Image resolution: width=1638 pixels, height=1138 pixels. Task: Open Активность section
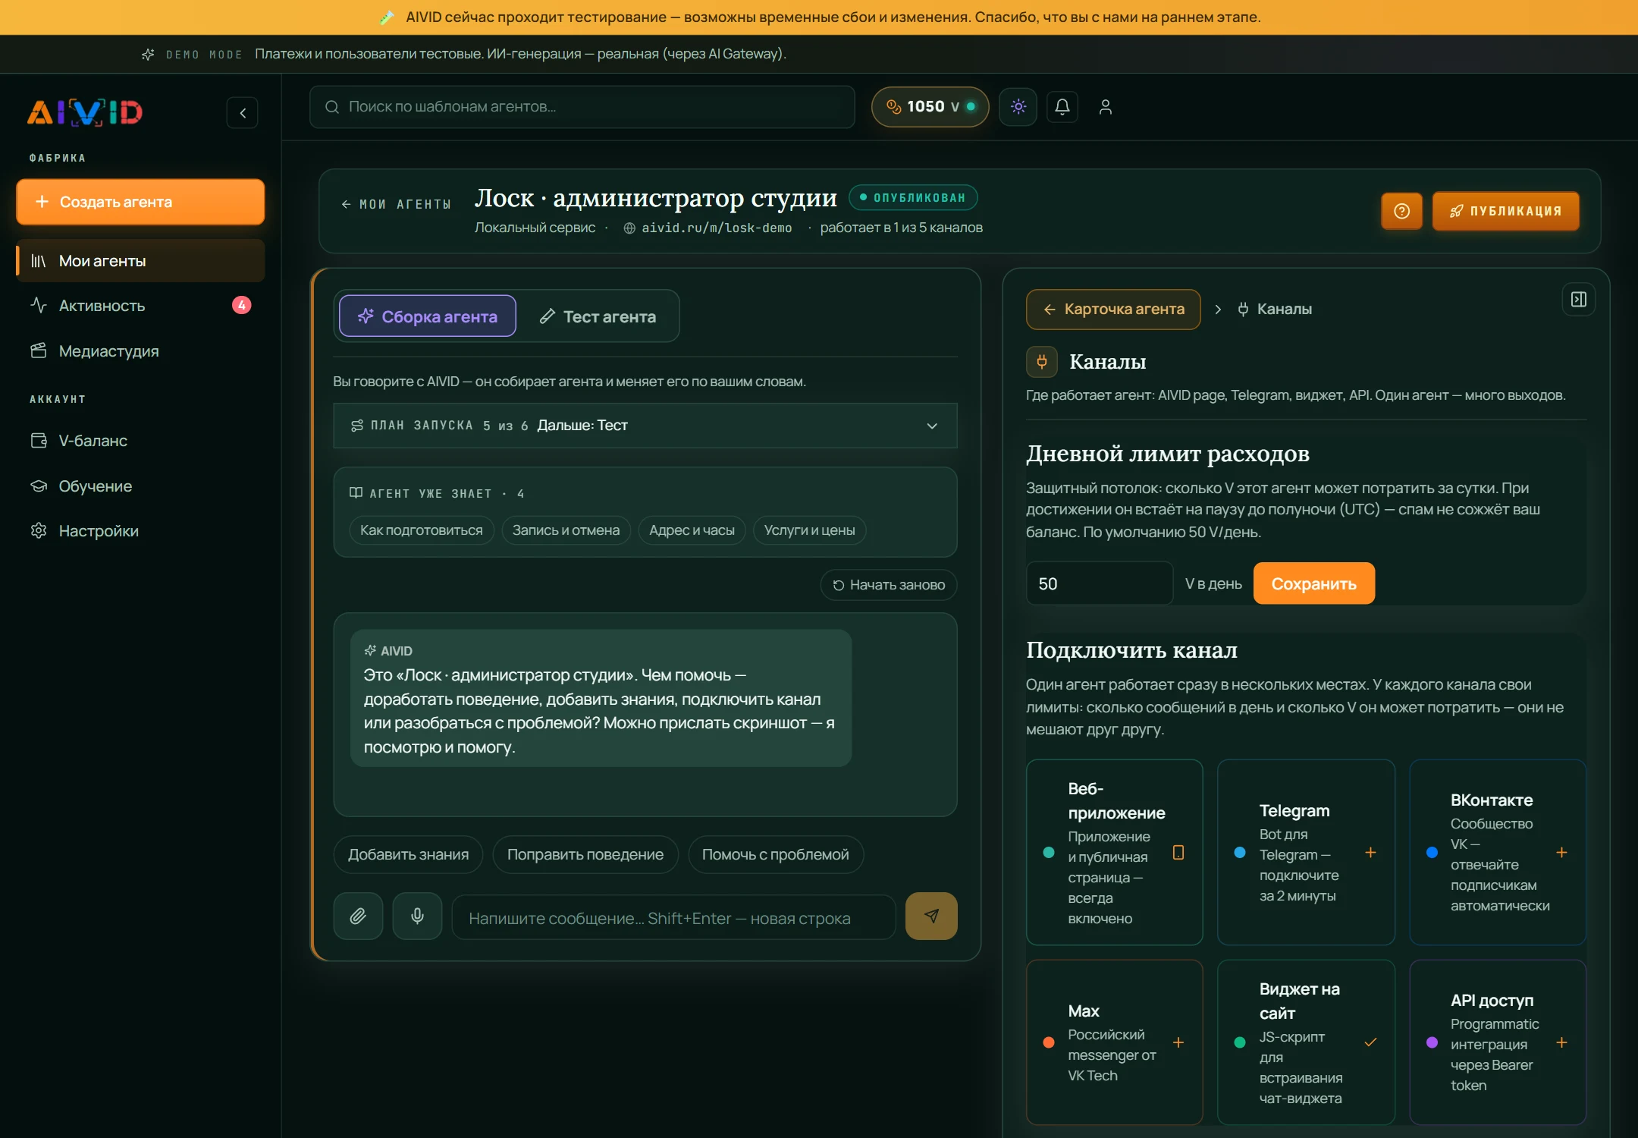(x=140, y=306)
